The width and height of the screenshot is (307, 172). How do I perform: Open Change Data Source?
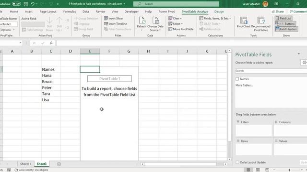click(155, 24)
